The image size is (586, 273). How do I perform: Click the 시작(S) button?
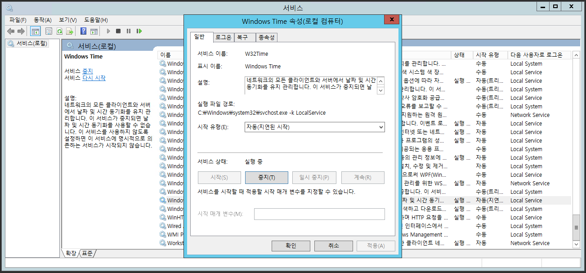tap(219, 178)
